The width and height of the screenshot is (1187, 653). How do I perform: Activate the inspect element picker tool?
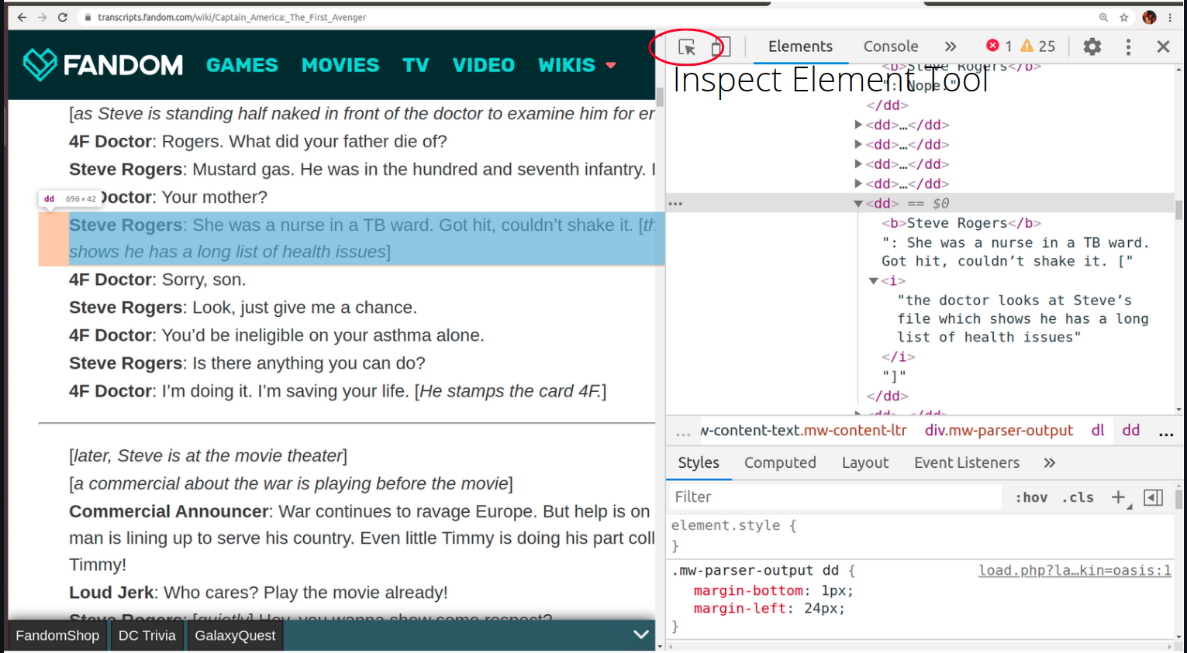point(687,47)
